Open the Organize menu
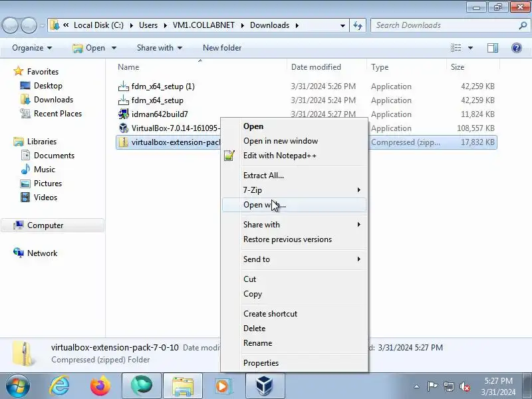The width and height of the screenshot is (532, 399). pyautogui.click(x=32, y=48)
